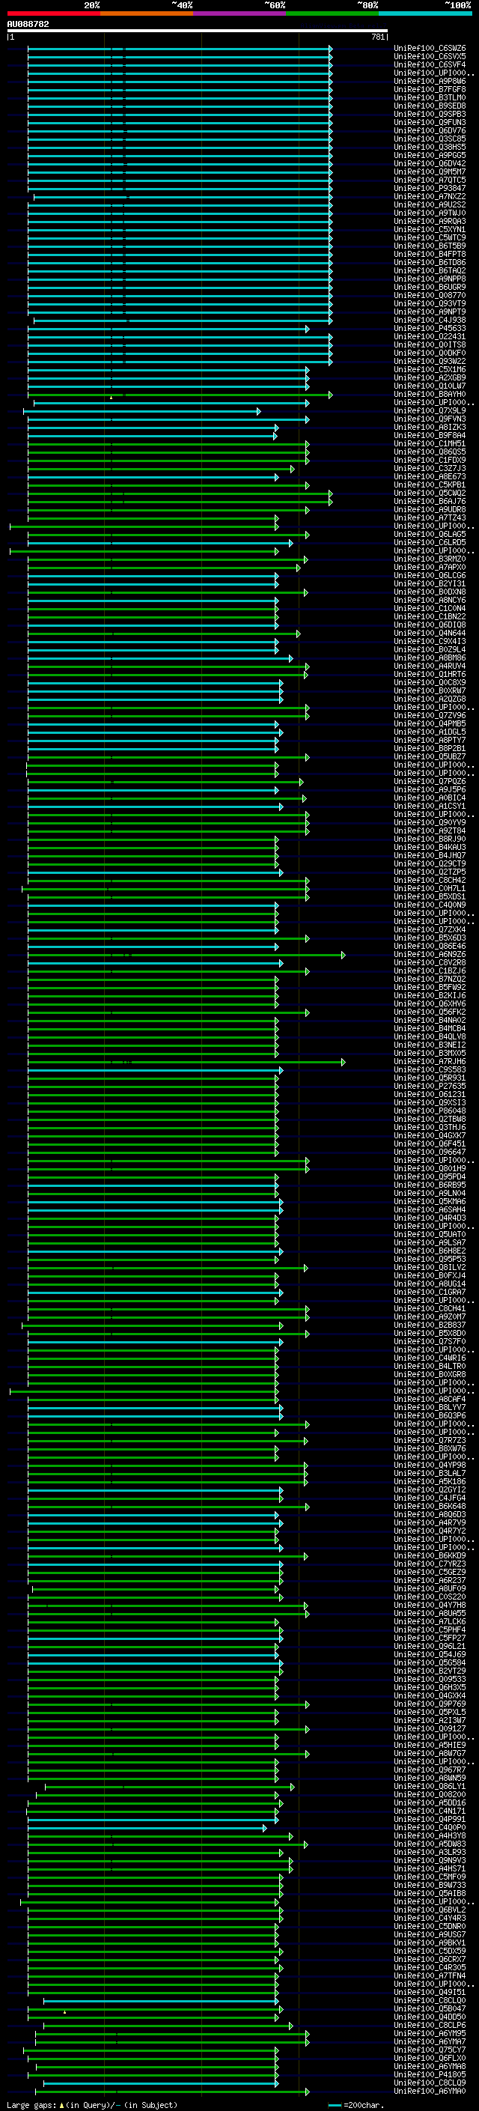This screenshot has height=2111, width=479.
Task: Open hit UniRef100_P45633
Action: [x=430, y=329]
